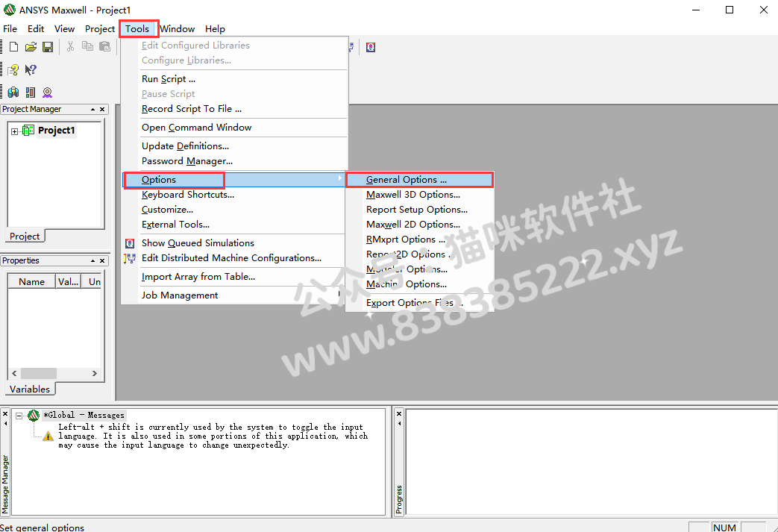Toggle auto-hide pin of Properties panel

pyautogui.click(x=92, y=260)
